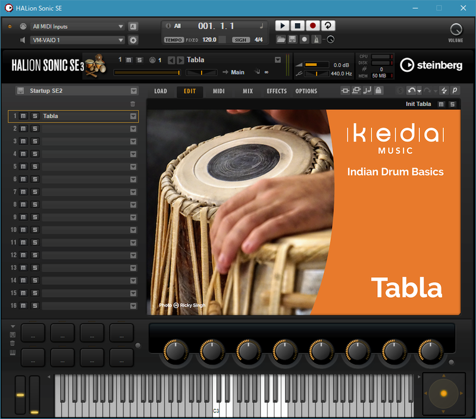Open the VM-VAIO 1 audio output dropdown
476x419 pixels.
click(x=77, y=40)
